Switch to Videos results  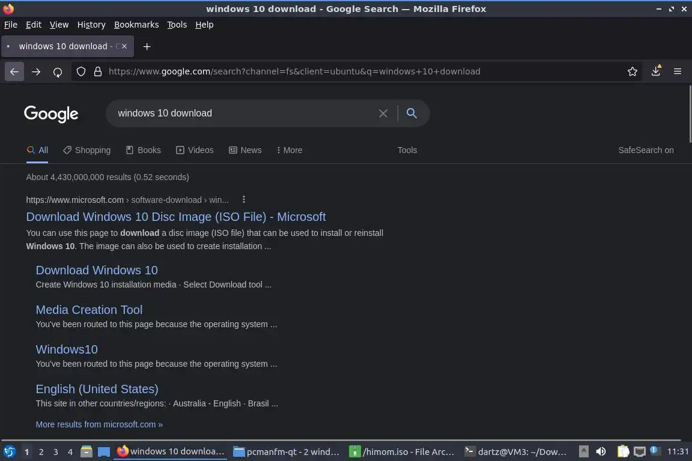[195, 150]
